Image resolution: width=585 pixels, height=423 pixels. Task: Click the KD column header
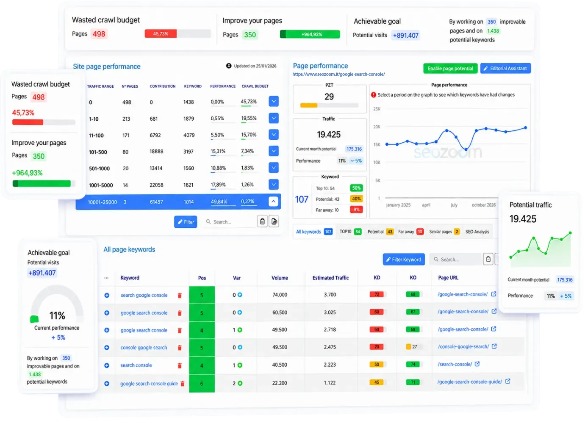click(377, 278)
